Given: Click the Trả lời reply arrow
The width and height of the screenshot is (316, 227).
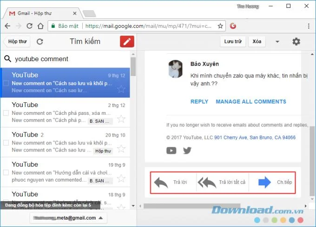Looking at the screenshot, I should [161, 183].
